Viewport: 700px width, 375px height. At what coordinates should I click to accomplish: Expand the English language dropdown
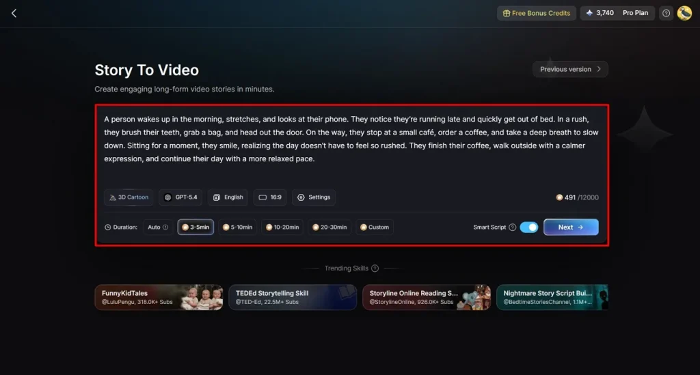(228, 197)
